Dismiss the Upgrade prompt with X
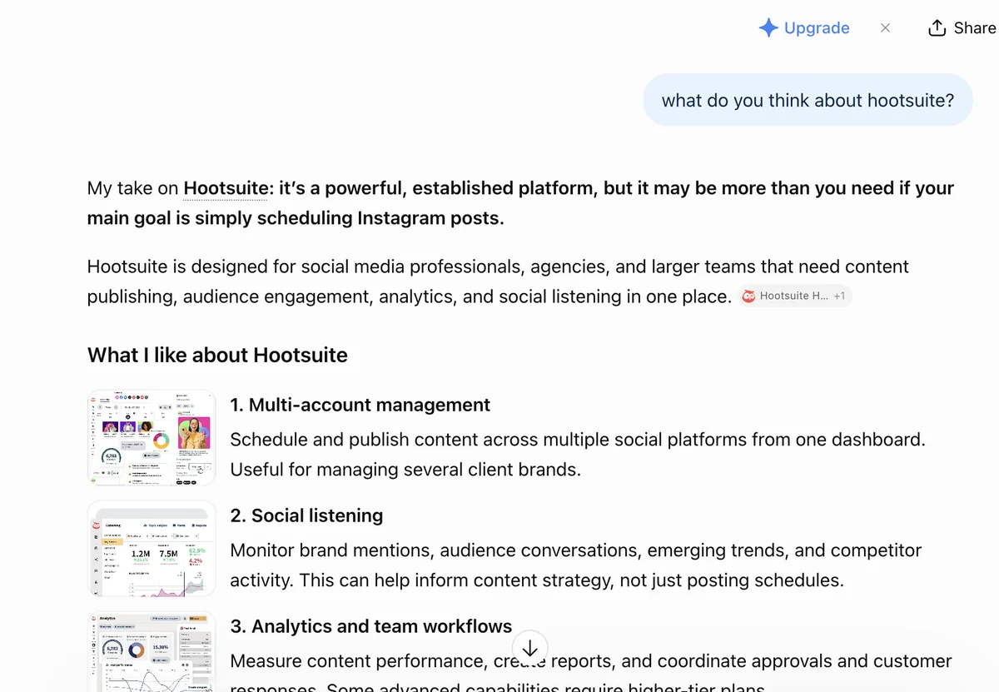The image size is (999, 692). tap(885, 27)
